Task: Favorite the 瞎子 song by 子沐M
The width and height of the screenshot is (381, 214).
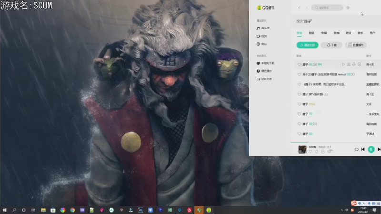Action: (299, 134)
